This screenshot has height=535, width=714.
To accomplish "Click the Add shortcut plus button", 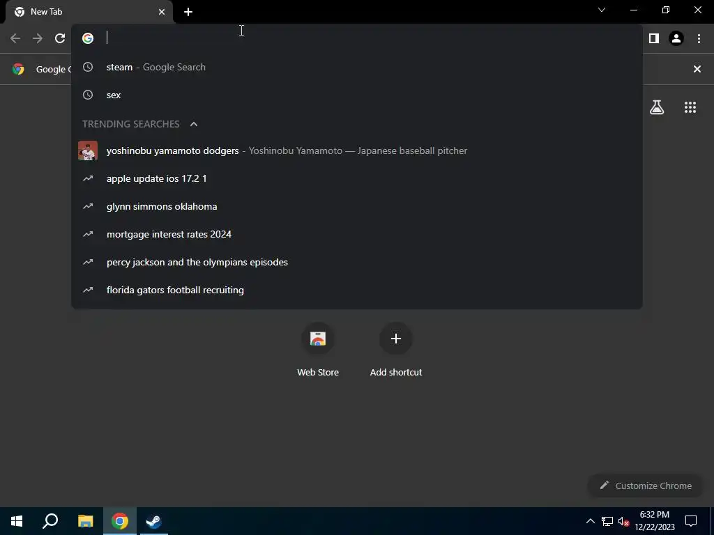I will click(x=396, y=339).
